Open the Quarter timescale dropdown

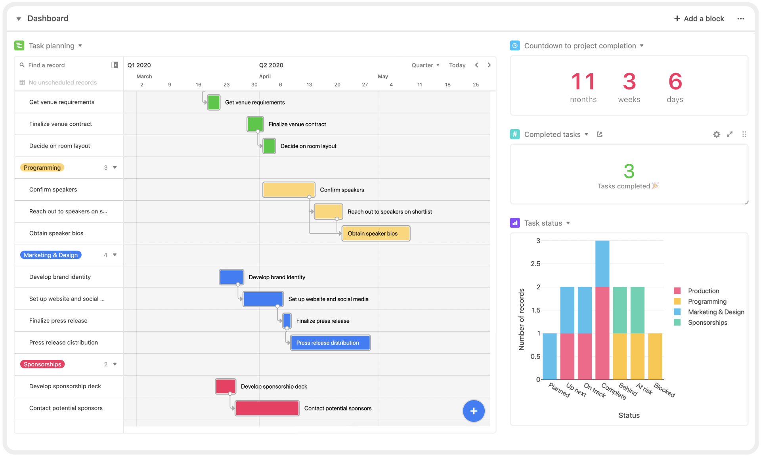[x=425, y=65]
